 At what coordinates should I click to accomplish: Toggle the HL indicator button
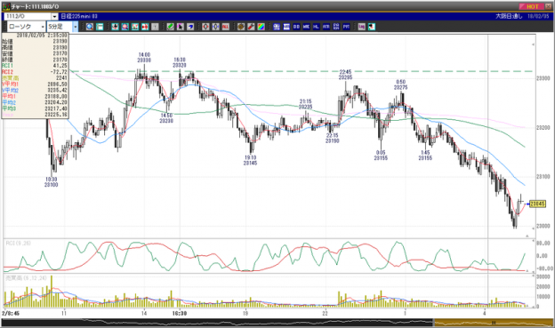click(x=316, y=27)
